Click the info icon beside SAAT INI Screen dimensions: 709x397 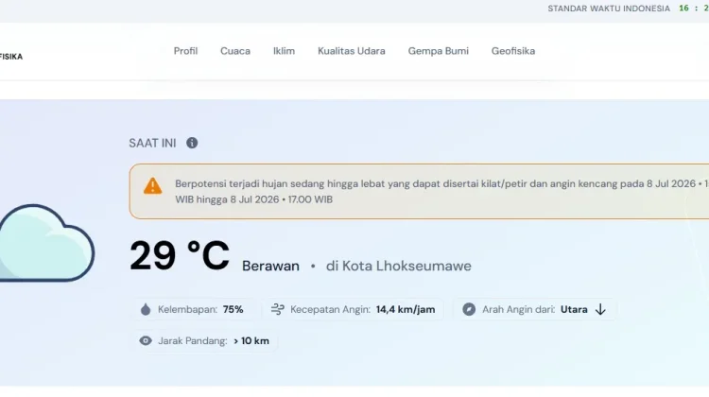[192, 143]
